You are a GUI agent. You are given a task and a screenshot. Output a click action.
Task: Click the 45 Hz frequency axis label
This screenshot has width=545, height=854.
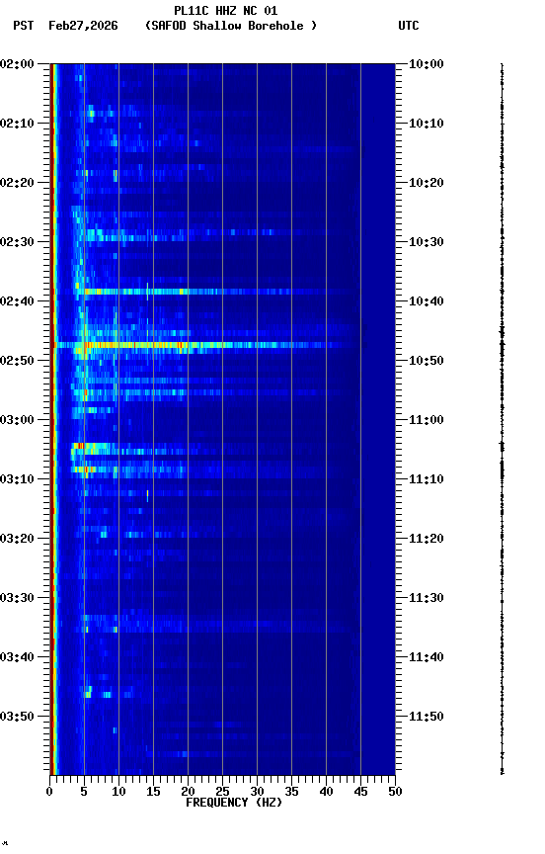pyautogui.click(x=360, y=792)
